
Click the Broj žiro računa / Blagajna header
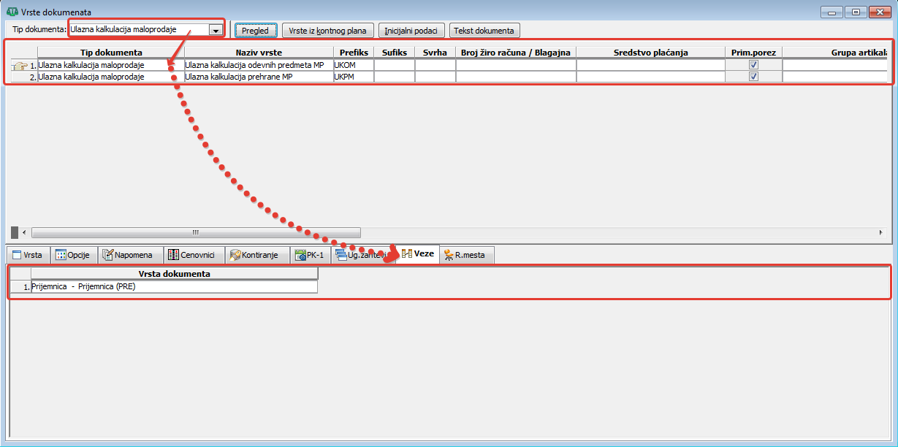click(516, 53)
